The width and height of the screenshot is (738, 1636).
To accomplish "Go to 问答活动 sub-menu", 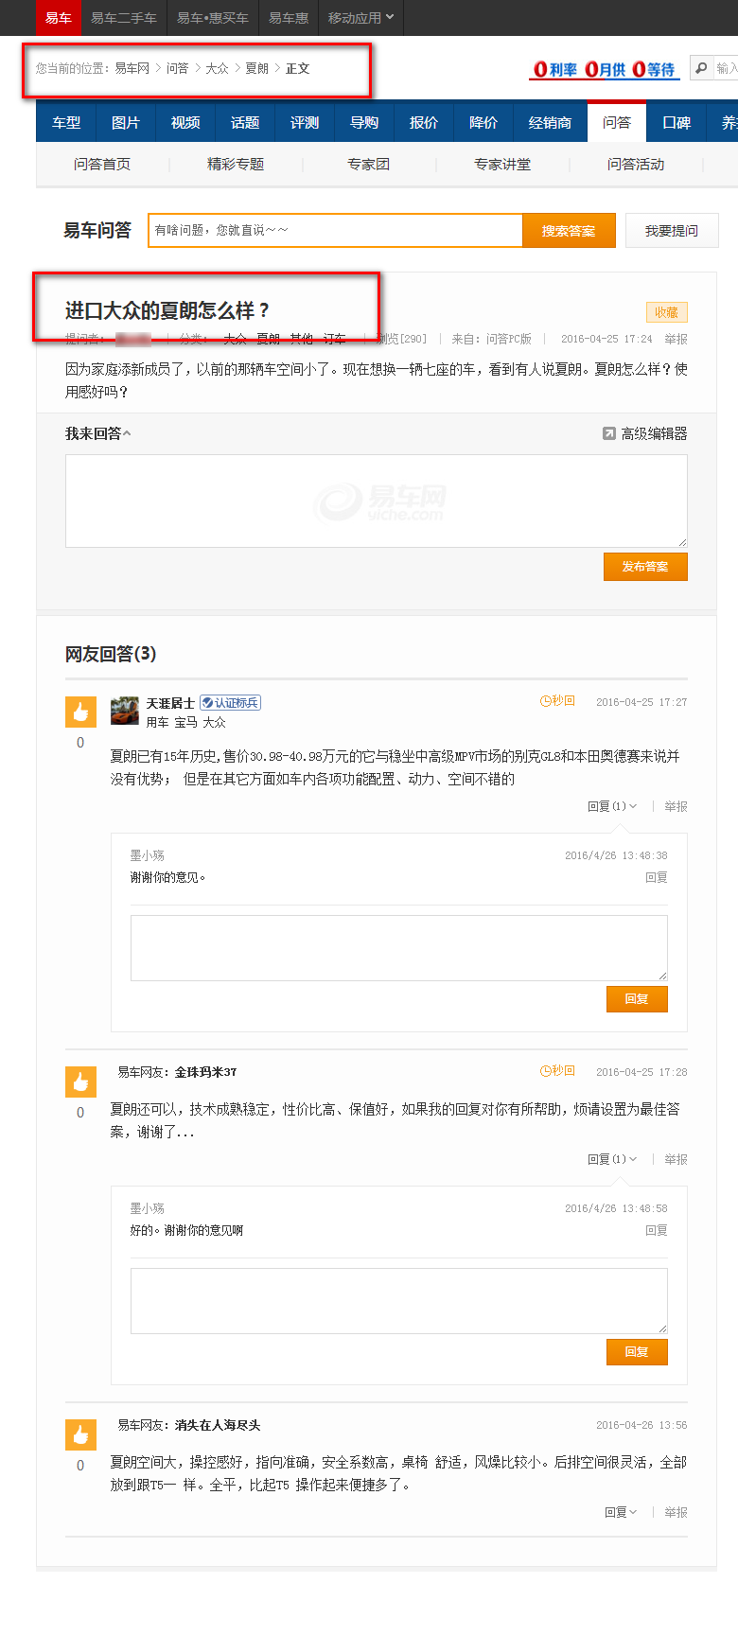I will pyautogui.click(x=636, y=164).
